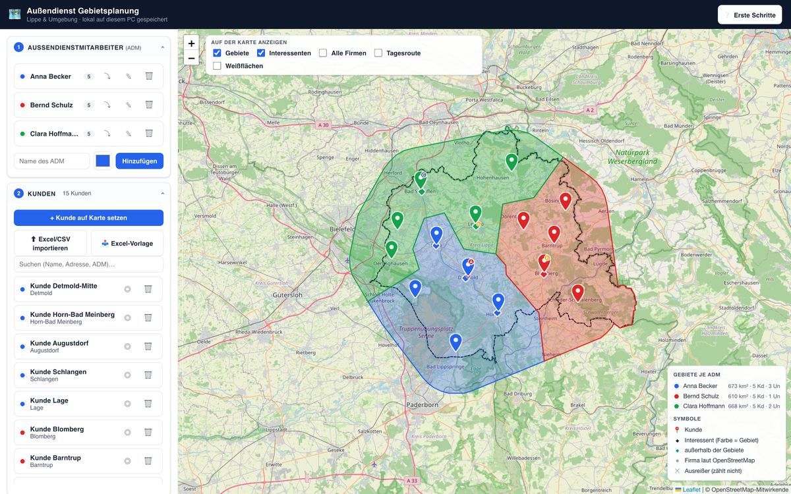Delete Kunde Lage with trash icon

click(x=148, y=404)
